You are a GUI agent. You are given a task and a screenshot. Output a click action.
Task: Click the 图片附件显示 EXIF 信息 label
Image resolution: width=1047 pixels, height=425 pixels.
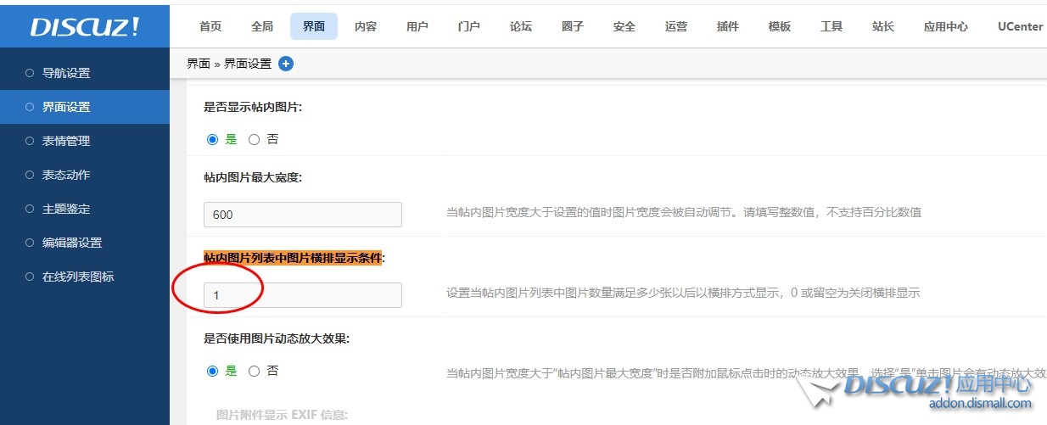282,415
